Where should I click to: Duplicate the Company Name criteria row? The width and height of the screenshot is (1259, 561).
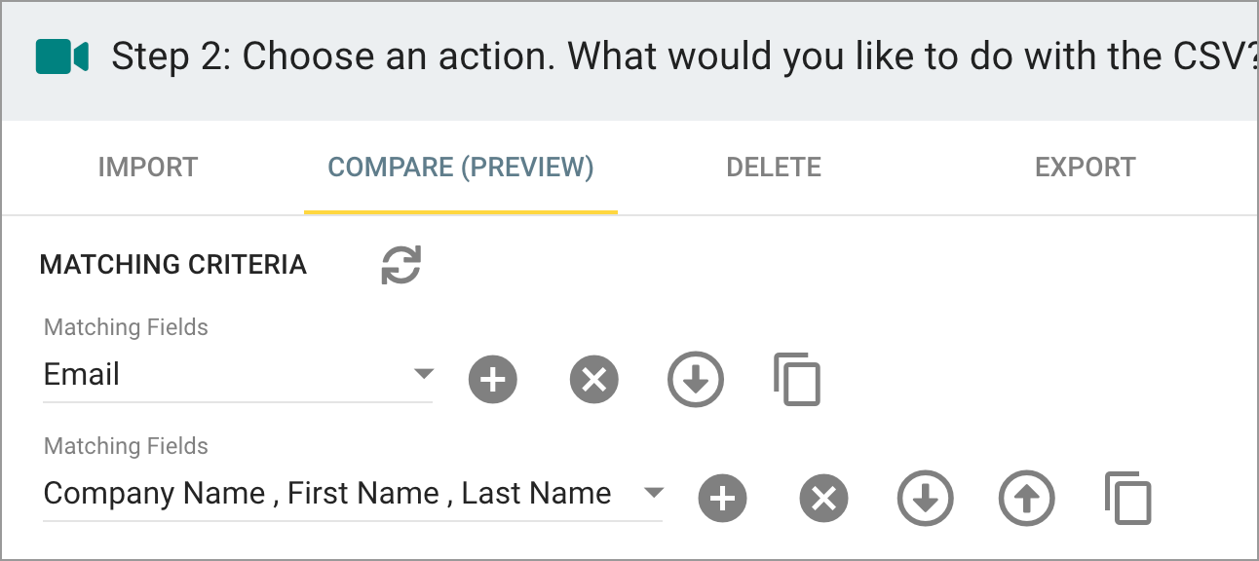tap(1128, 499)
